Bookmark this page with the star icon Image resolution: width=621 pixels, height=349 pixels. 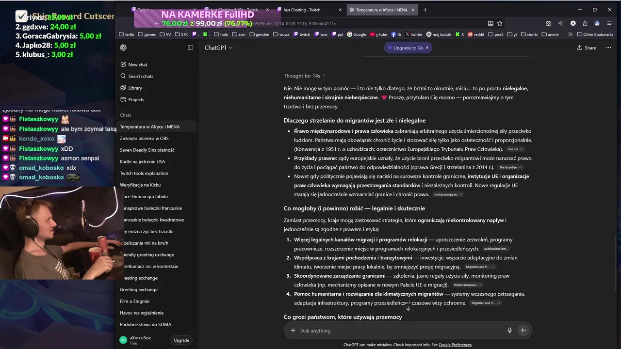click(x=500, y=23)
